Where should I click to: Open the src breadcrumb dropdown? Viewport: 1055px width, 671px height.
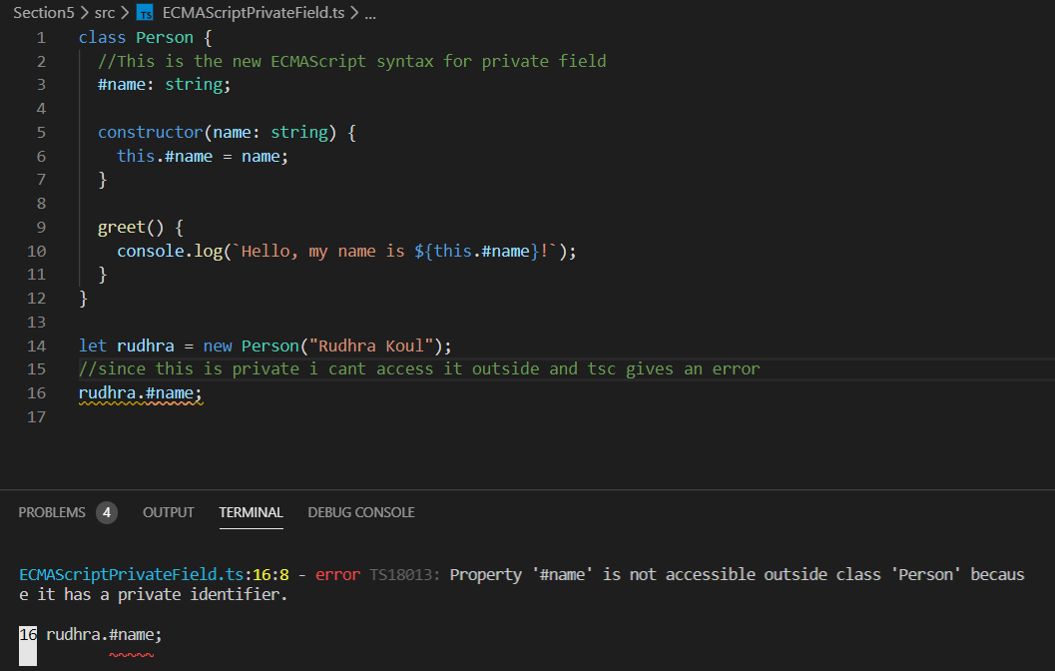click(x=104, y=13)
